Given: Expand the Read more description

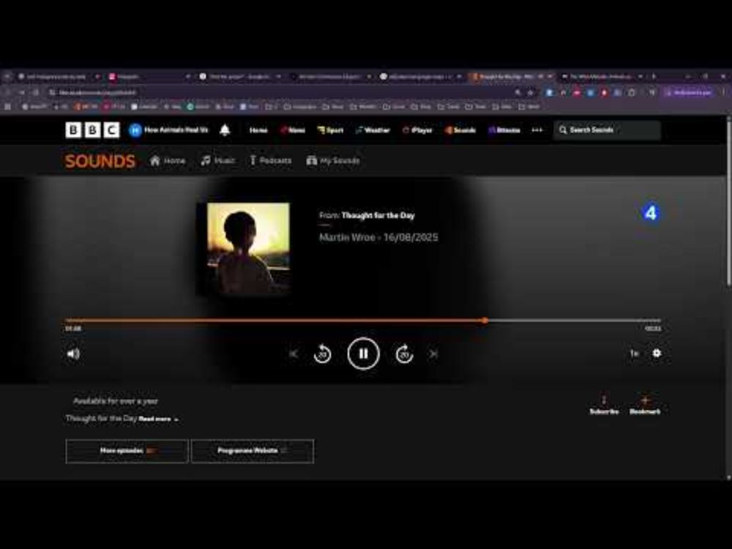Looking at the screenshot, I should 158,419.
